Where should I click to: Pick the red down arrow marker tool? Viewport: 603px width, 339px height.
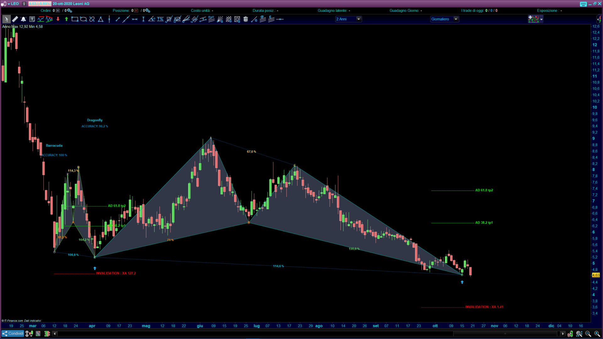tap(58, 19)
